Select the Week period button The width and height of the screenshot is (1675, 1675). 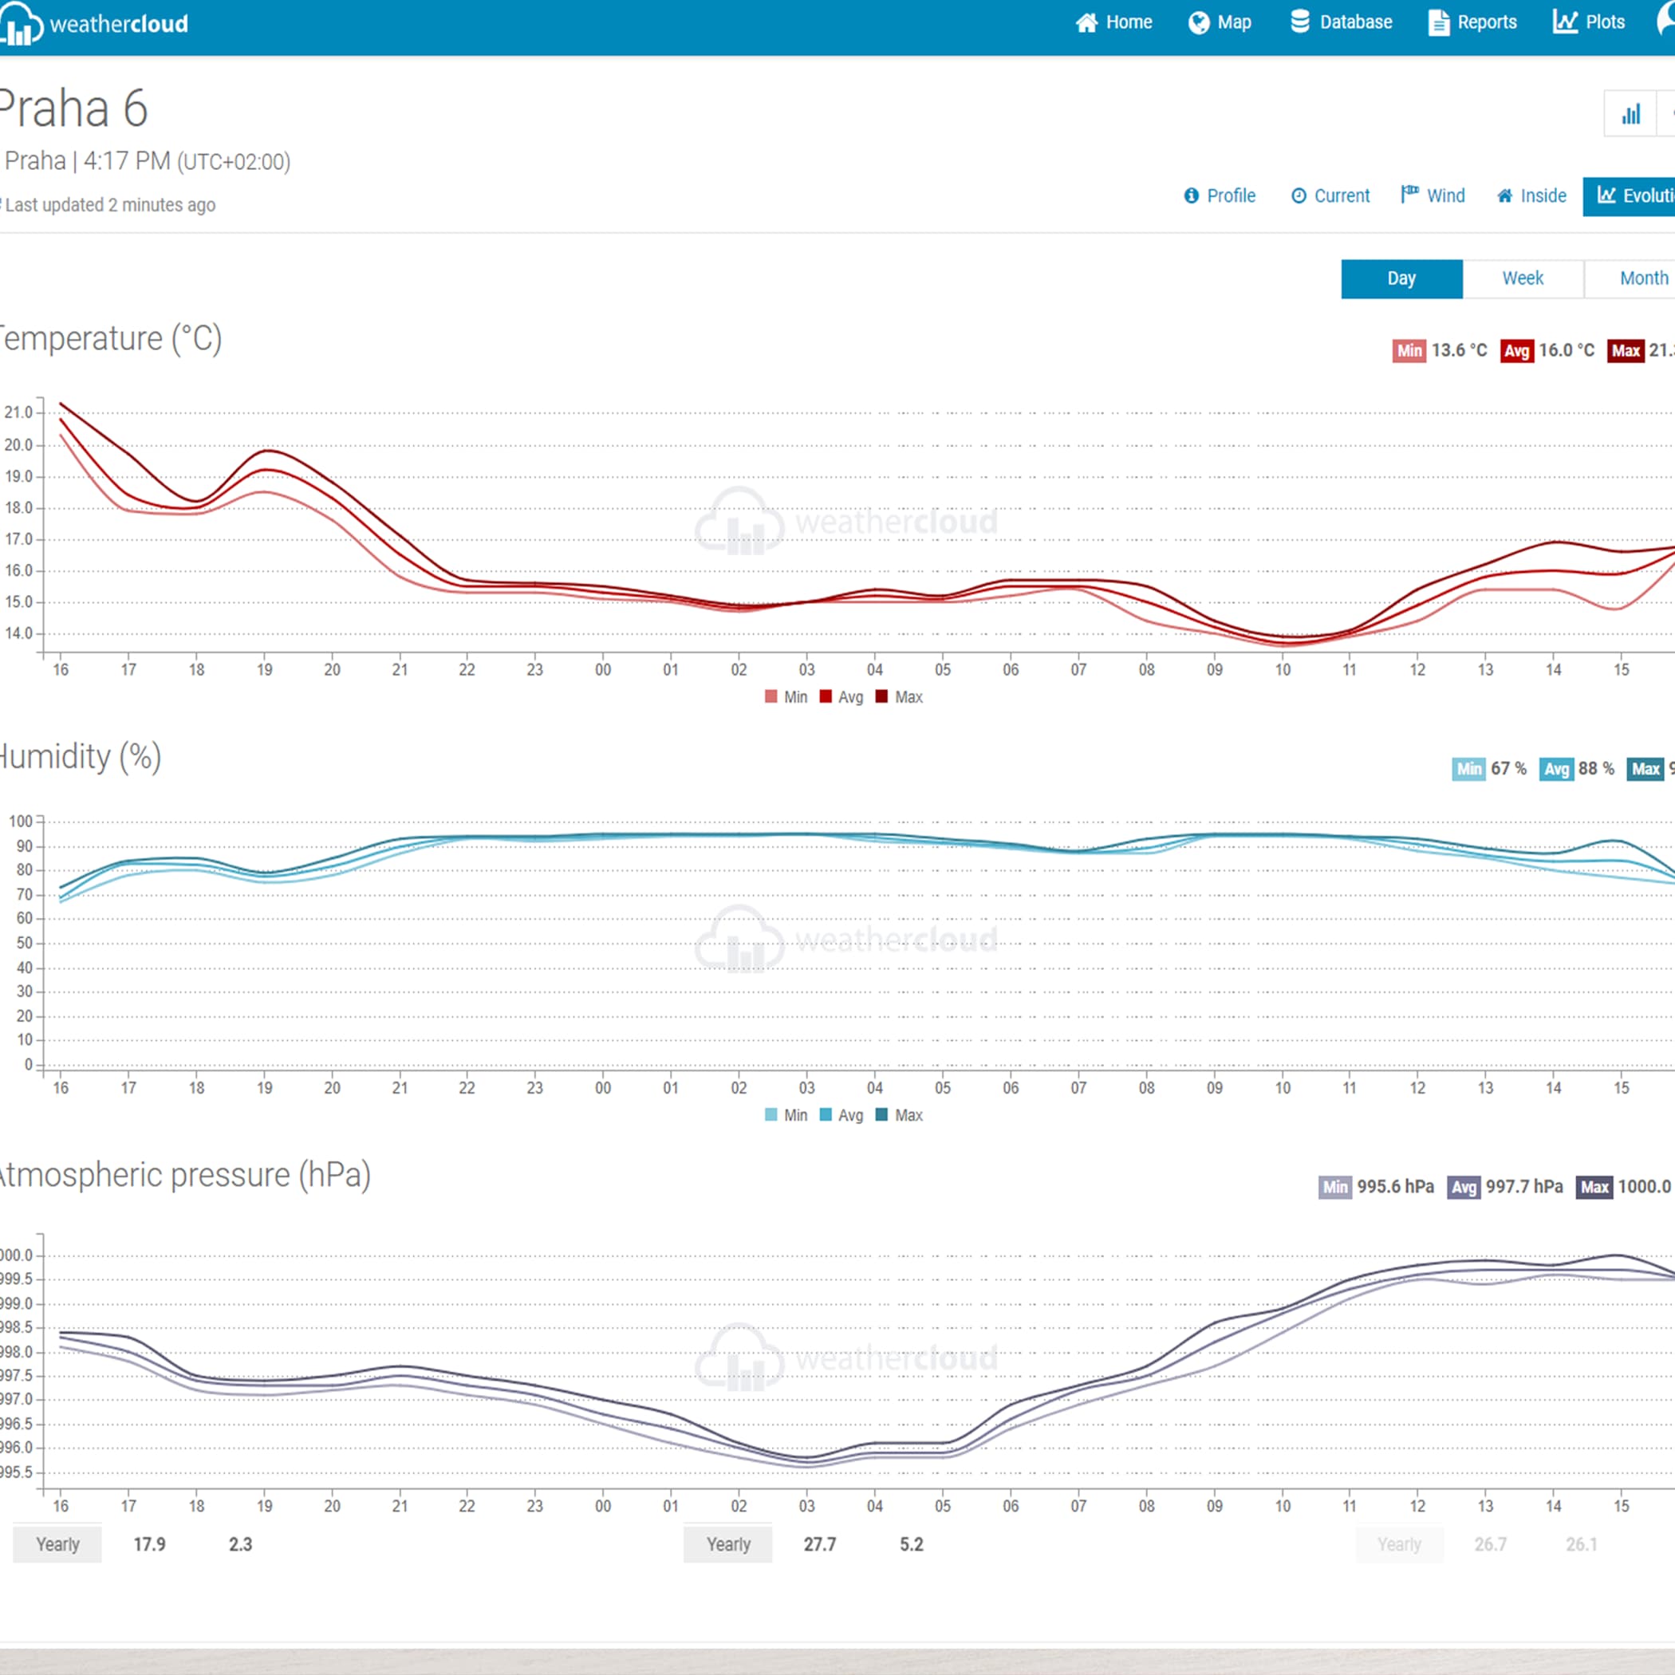1523,278
